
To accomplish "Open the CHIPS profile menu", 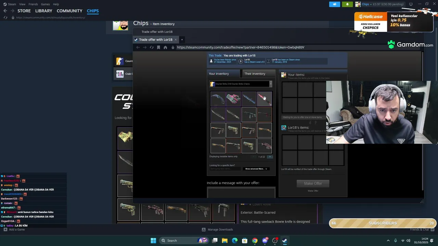I will tap(93, 11).
